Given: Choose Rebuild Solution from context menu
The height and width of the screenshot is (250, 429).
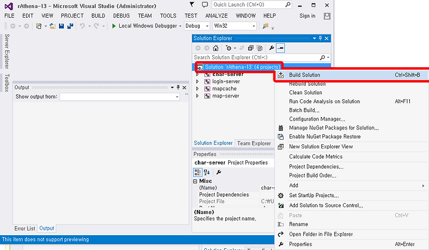Looking at the screenshot, I should click(x=352, y=84).
